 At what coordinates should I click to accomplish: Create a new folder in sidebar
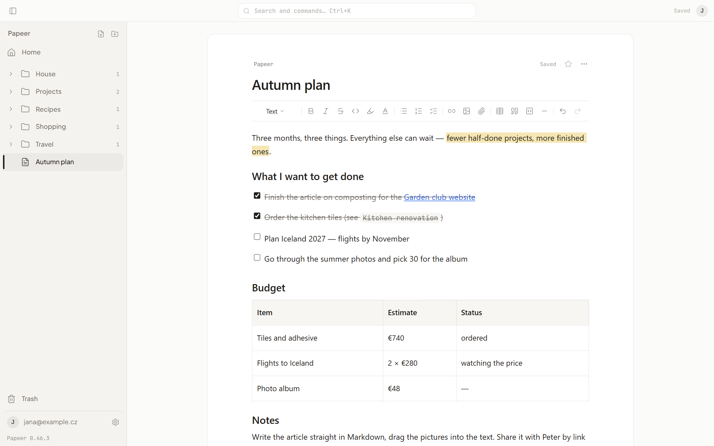[115, 34]
